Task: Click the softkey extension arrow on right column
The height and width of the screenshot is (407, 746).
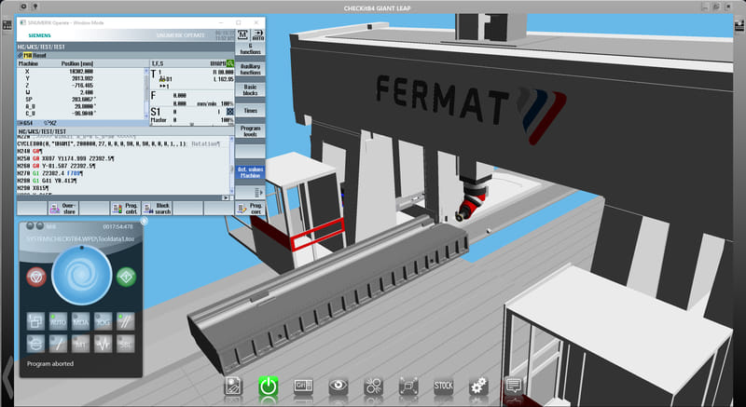Action: 250,193
